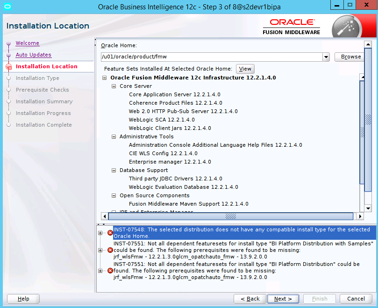Expand the INST-07548 error message
The image size is (378, 308).
point(100,233)
